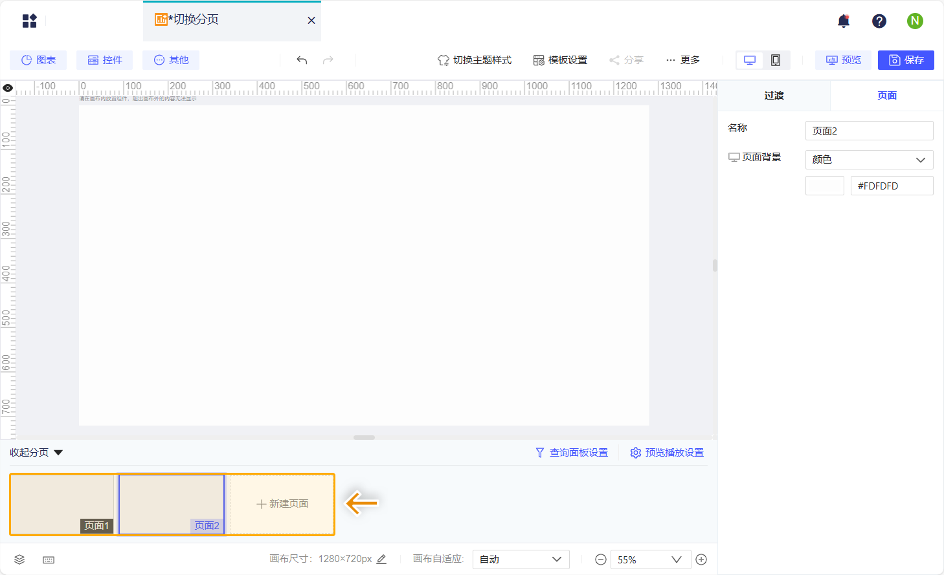Open the user avatar N menu
Screen dimensions: 944x575
(x=915, y=21)
